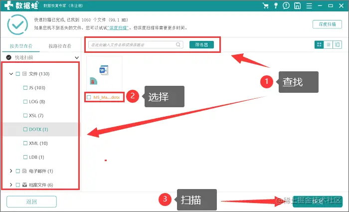The image size is (349, 212).
Task: Click the 文件 category document icon
Action: coord(25,74)
